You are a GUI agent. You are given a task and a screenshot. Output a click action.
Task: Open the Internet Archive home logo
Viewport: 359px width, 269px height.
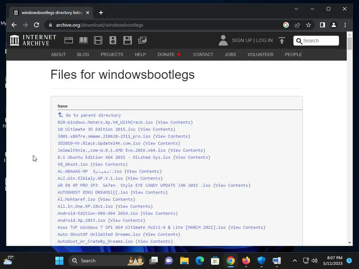pyautogui.click(x=33, y=40)
